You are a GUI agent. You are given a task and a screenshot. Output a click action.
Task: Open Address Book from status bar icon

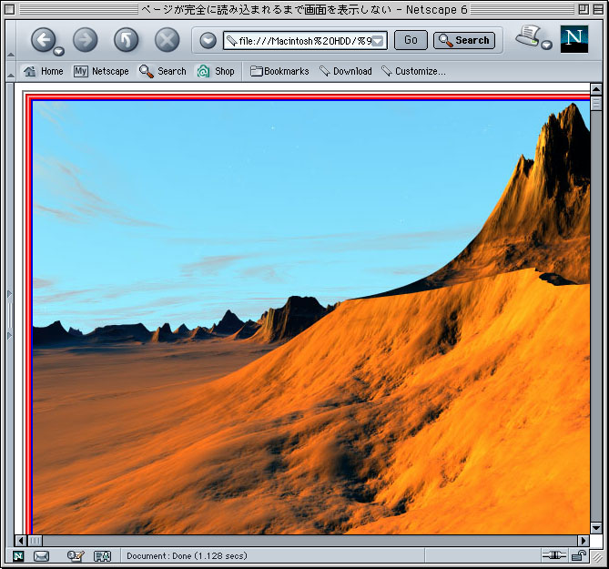(x=103, y=556)
